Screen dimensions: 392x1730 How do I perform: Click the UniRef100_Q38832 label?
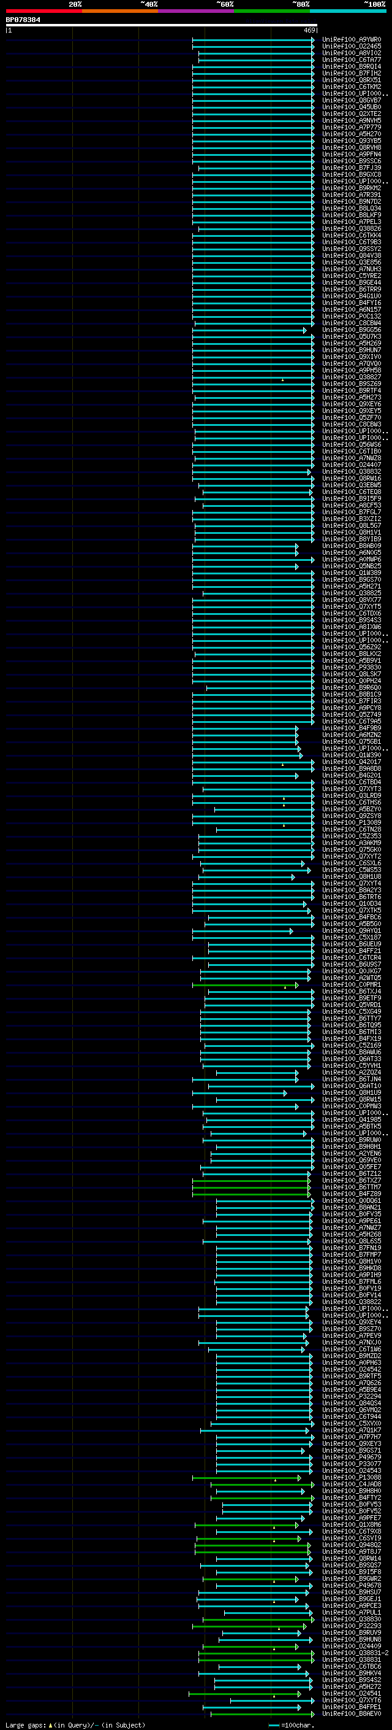352,472
